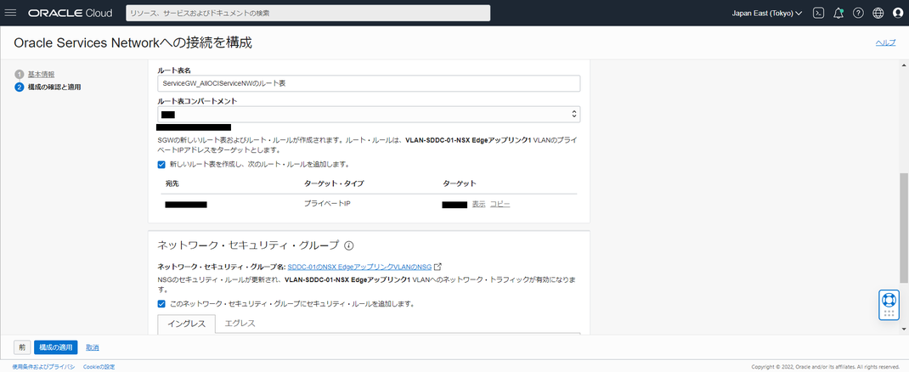Open the user profile avatar icon

pyautogui.click(x=898, y=13)
